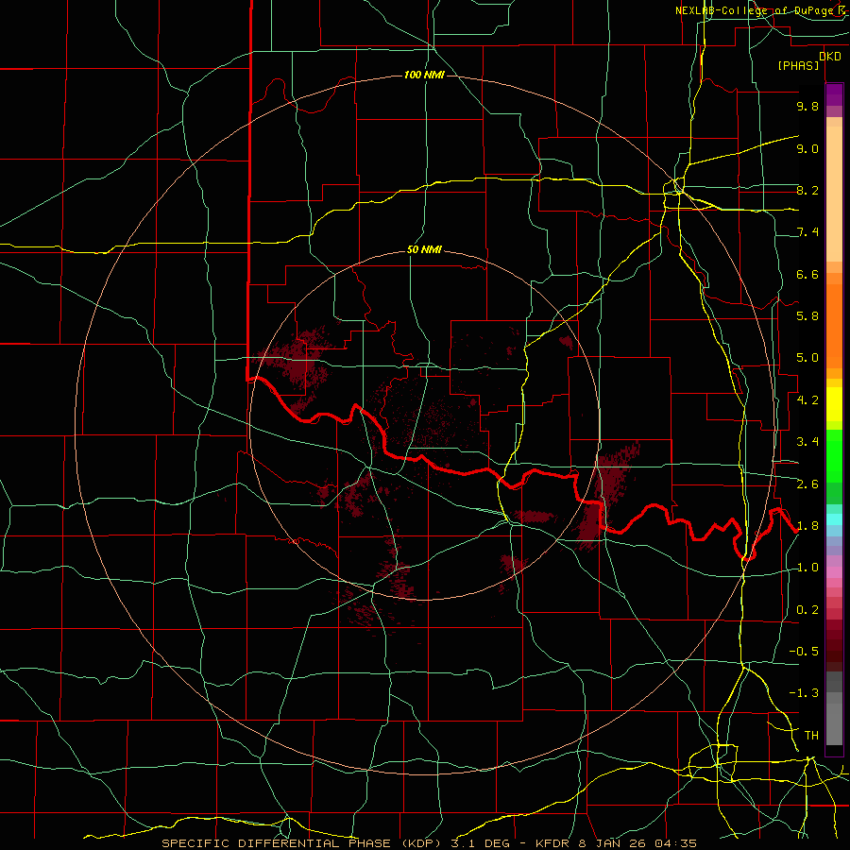Click the 5.0 scale value
The height and width of the screenshot is (850, 850).
pos(807,358)
